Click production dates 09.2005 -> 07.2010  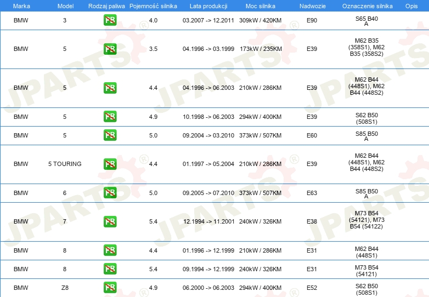pos(208,193)
